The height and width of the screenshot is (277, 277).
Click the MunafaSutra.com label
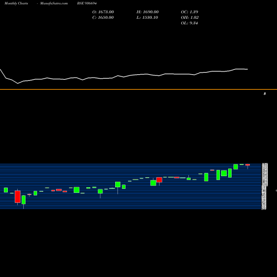[54, 3]
